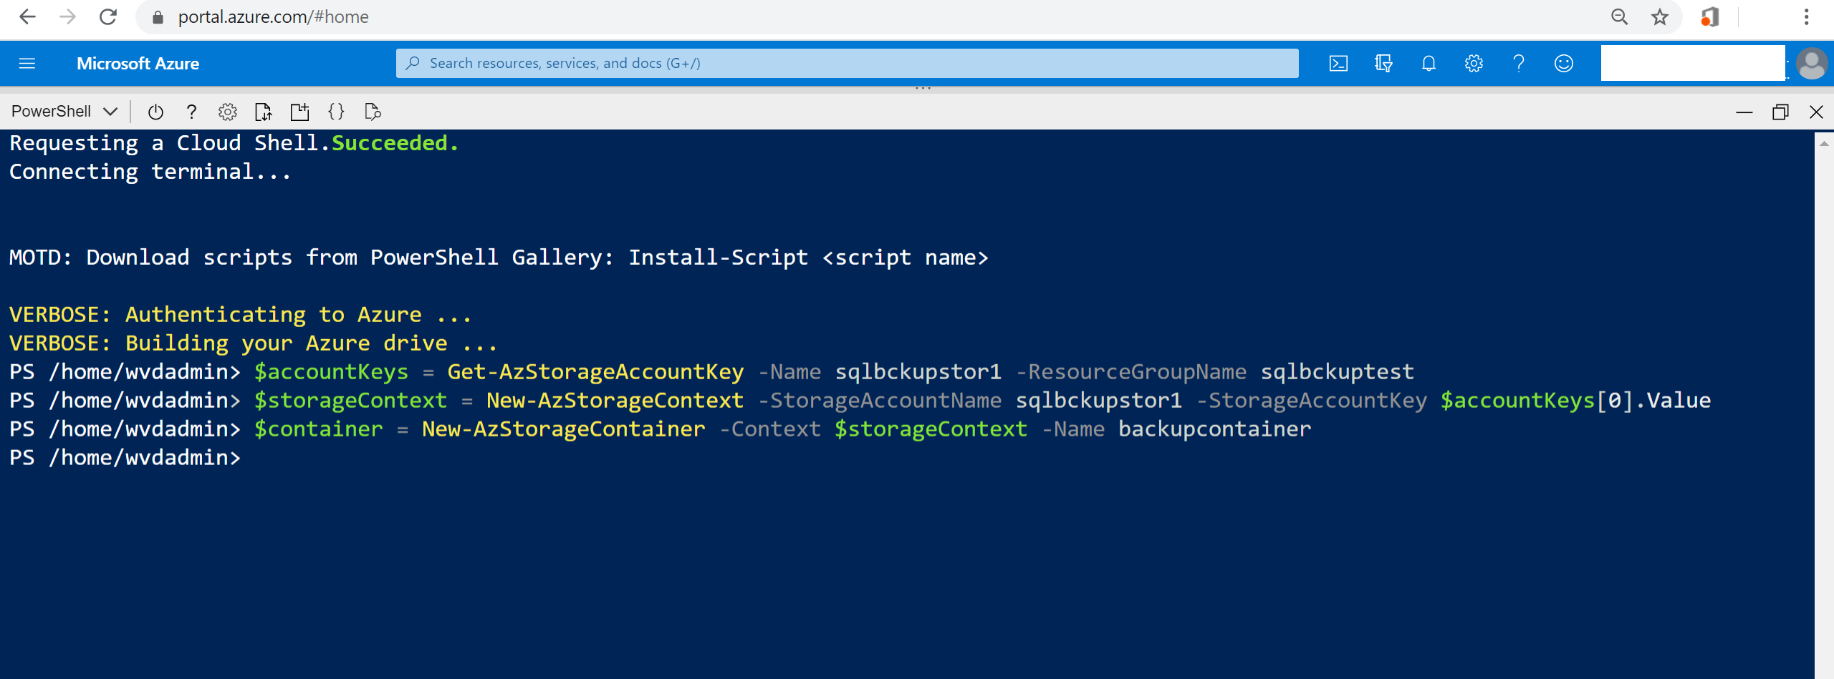
Task: Focus the Search resources, services, and docs box
Action: click(x=847, y=64)
